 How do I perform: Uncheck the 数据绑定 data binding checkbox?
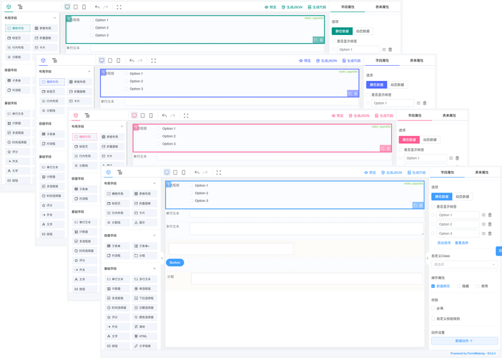[434, 286]
